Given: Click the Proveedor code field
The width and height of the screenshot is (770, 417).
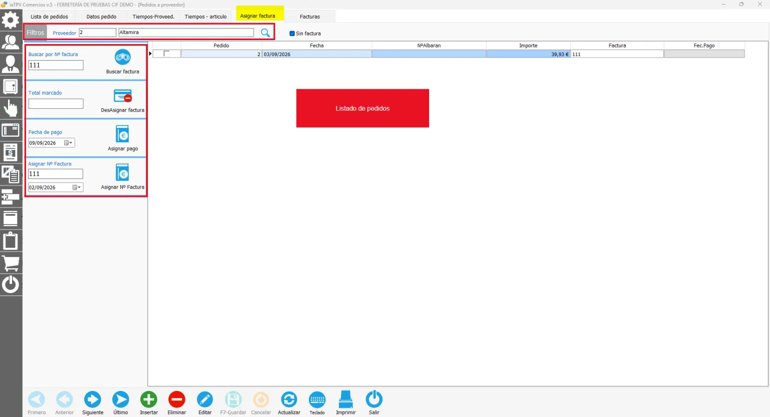Looking at the screenshot, I should [97, 33].
